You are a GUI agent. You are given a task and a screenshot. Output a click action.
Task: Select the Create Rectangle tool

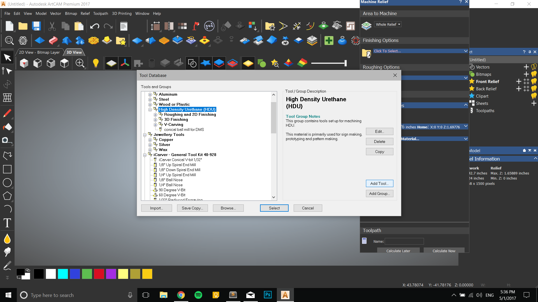[x=7, y=169]
